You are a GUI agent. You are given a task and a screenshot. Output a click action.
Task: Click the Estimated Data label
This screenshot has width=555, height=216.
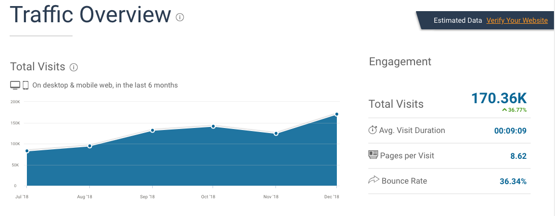[458, 21]
